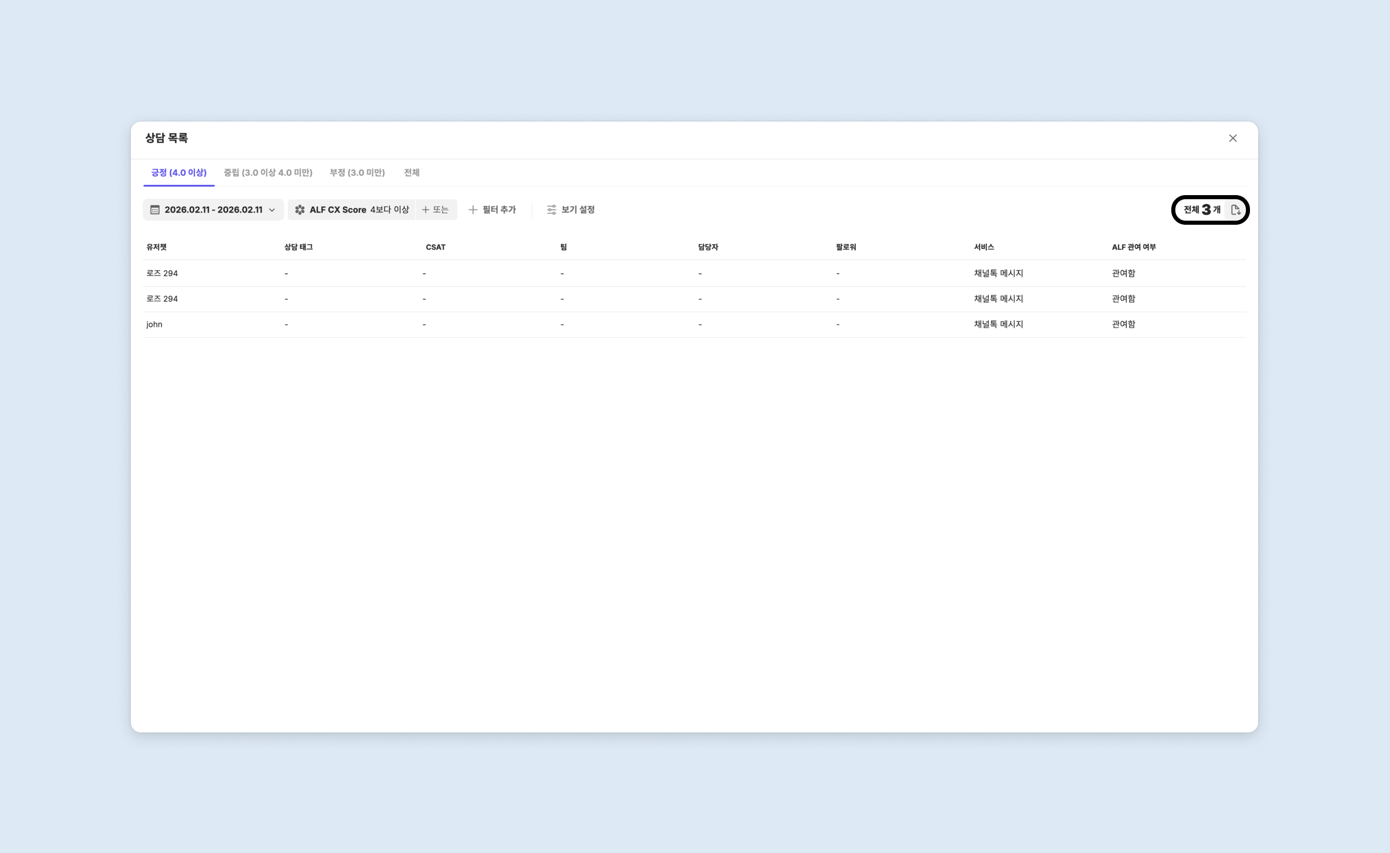The width and height of the screenshot is (1390, 853).
Task: Click the ALF CX Score flower icon
Action: point(299,210)
